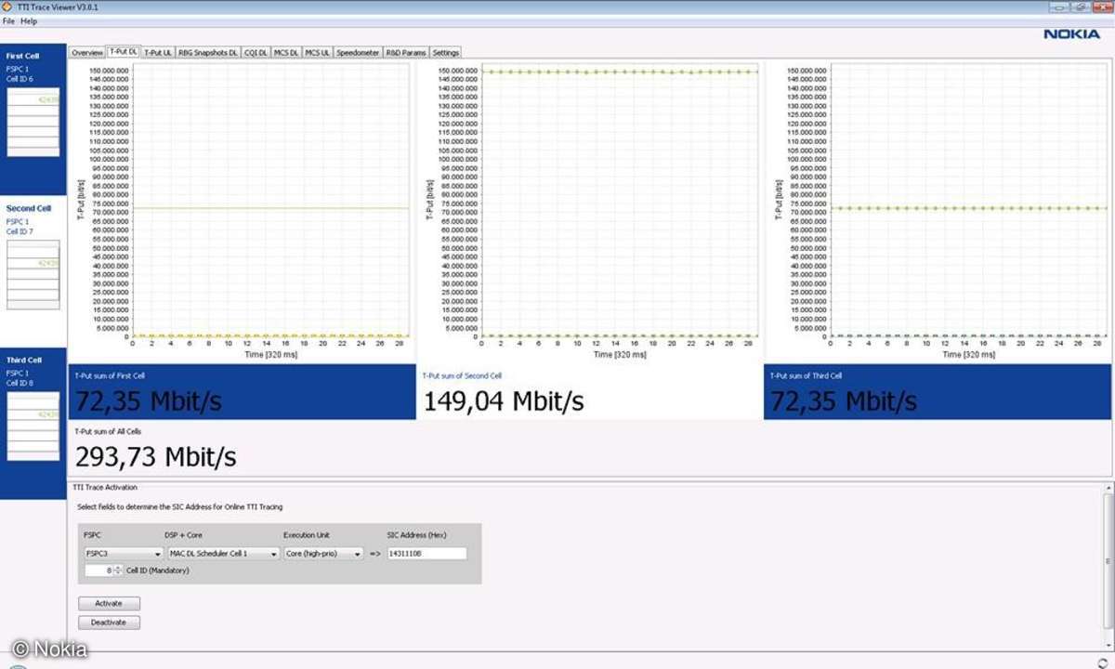Switch to the Settings tab
This screenshot has height=669, width=1115.
445,53
